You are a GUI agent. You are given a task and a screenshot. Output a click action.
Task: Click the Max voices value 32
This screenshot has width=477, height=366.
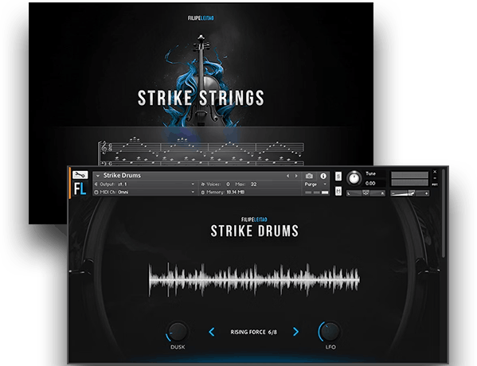click(x=253, y=185)
